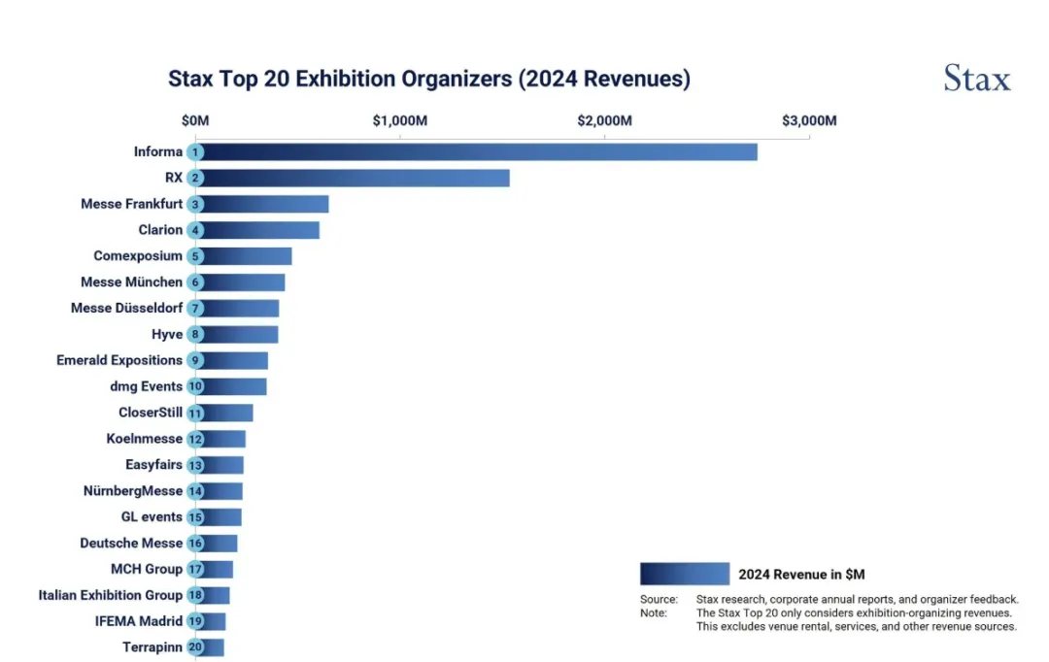Click the rank 11 badge beside CloserStill

coord(195,413)
